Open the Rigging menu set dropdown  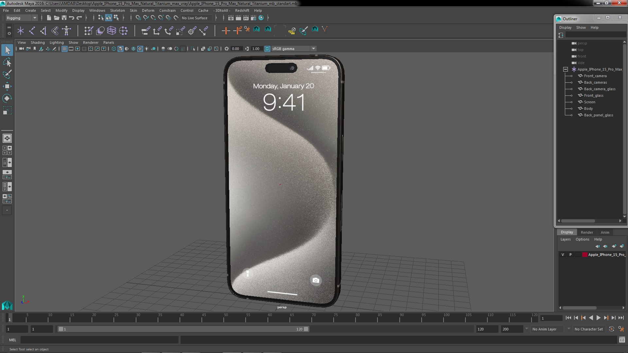(21, 18)
